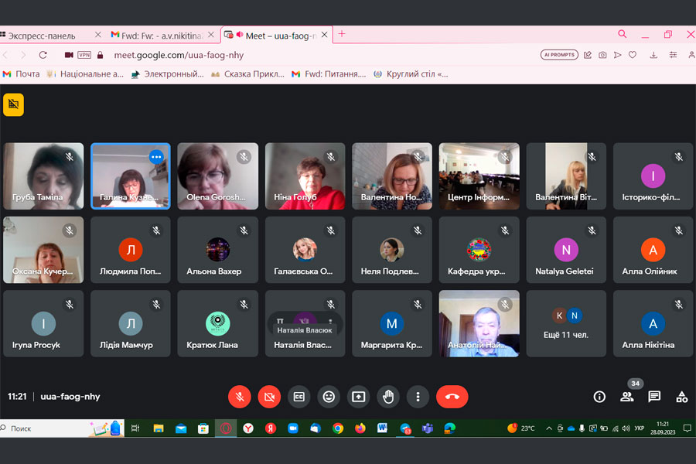Click the yellow extension icon in the Meet corner
Viewport: 696px width, 464px height.
[13, 105]
